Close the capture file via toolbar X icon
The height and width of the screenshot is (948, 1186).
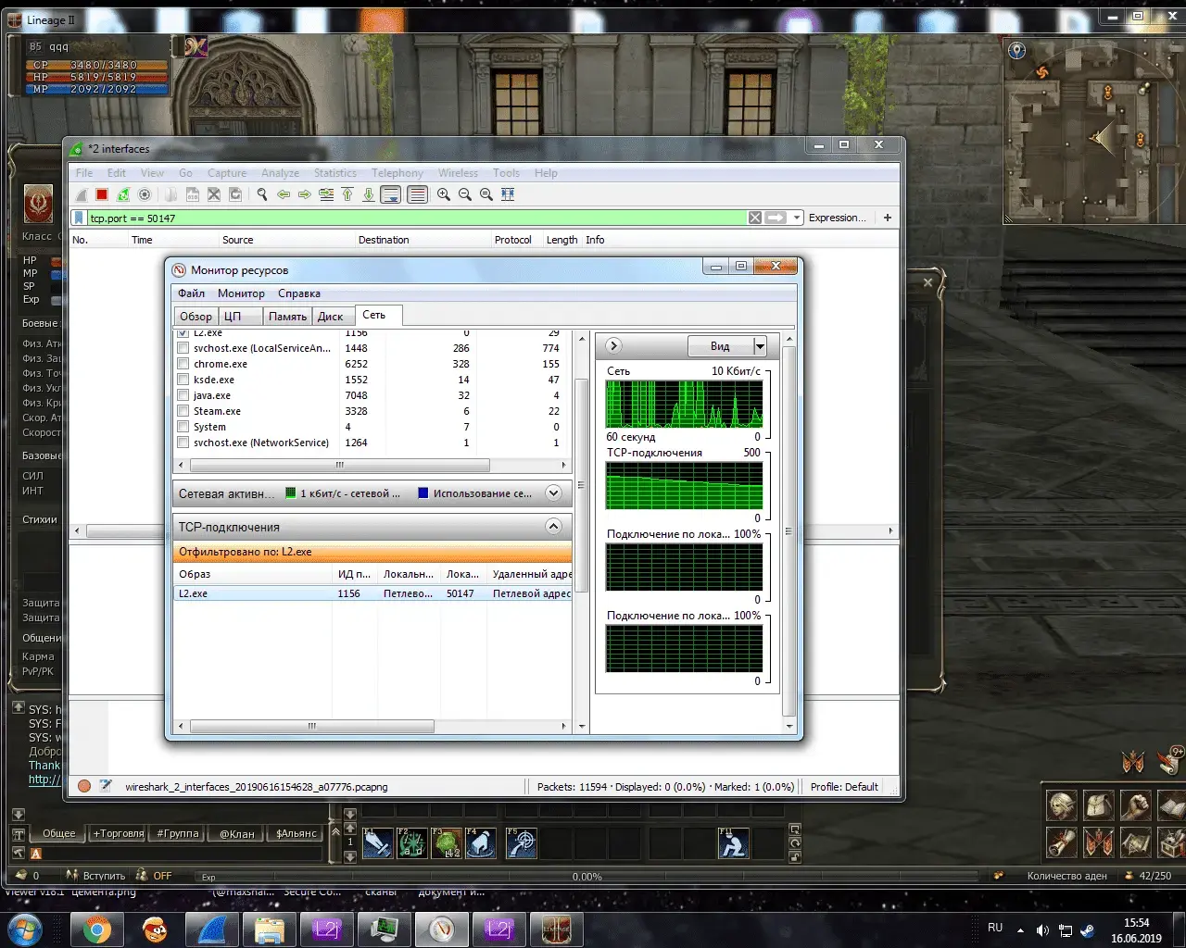(214, 194)
